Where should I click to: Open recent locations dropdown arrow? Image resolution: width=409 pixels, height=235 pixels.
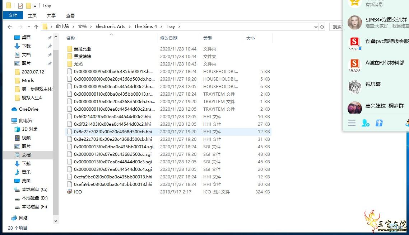pos(29,27)
